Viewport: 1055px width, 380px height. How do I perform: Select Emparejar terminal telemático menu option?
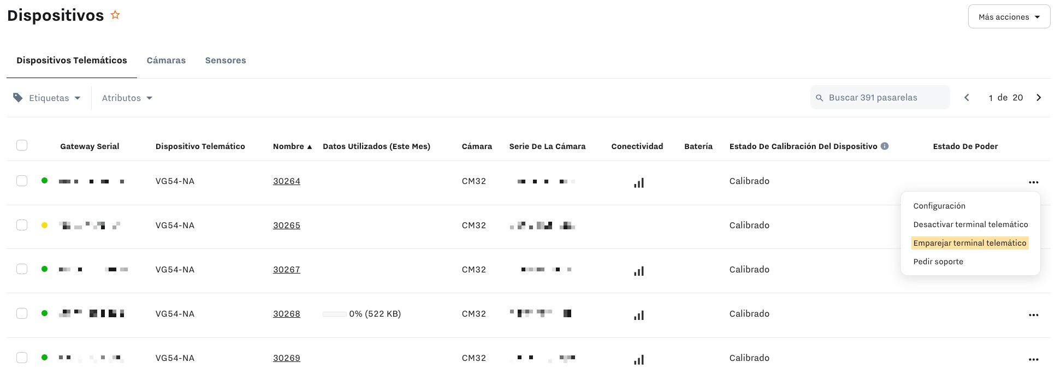[969, 243]
